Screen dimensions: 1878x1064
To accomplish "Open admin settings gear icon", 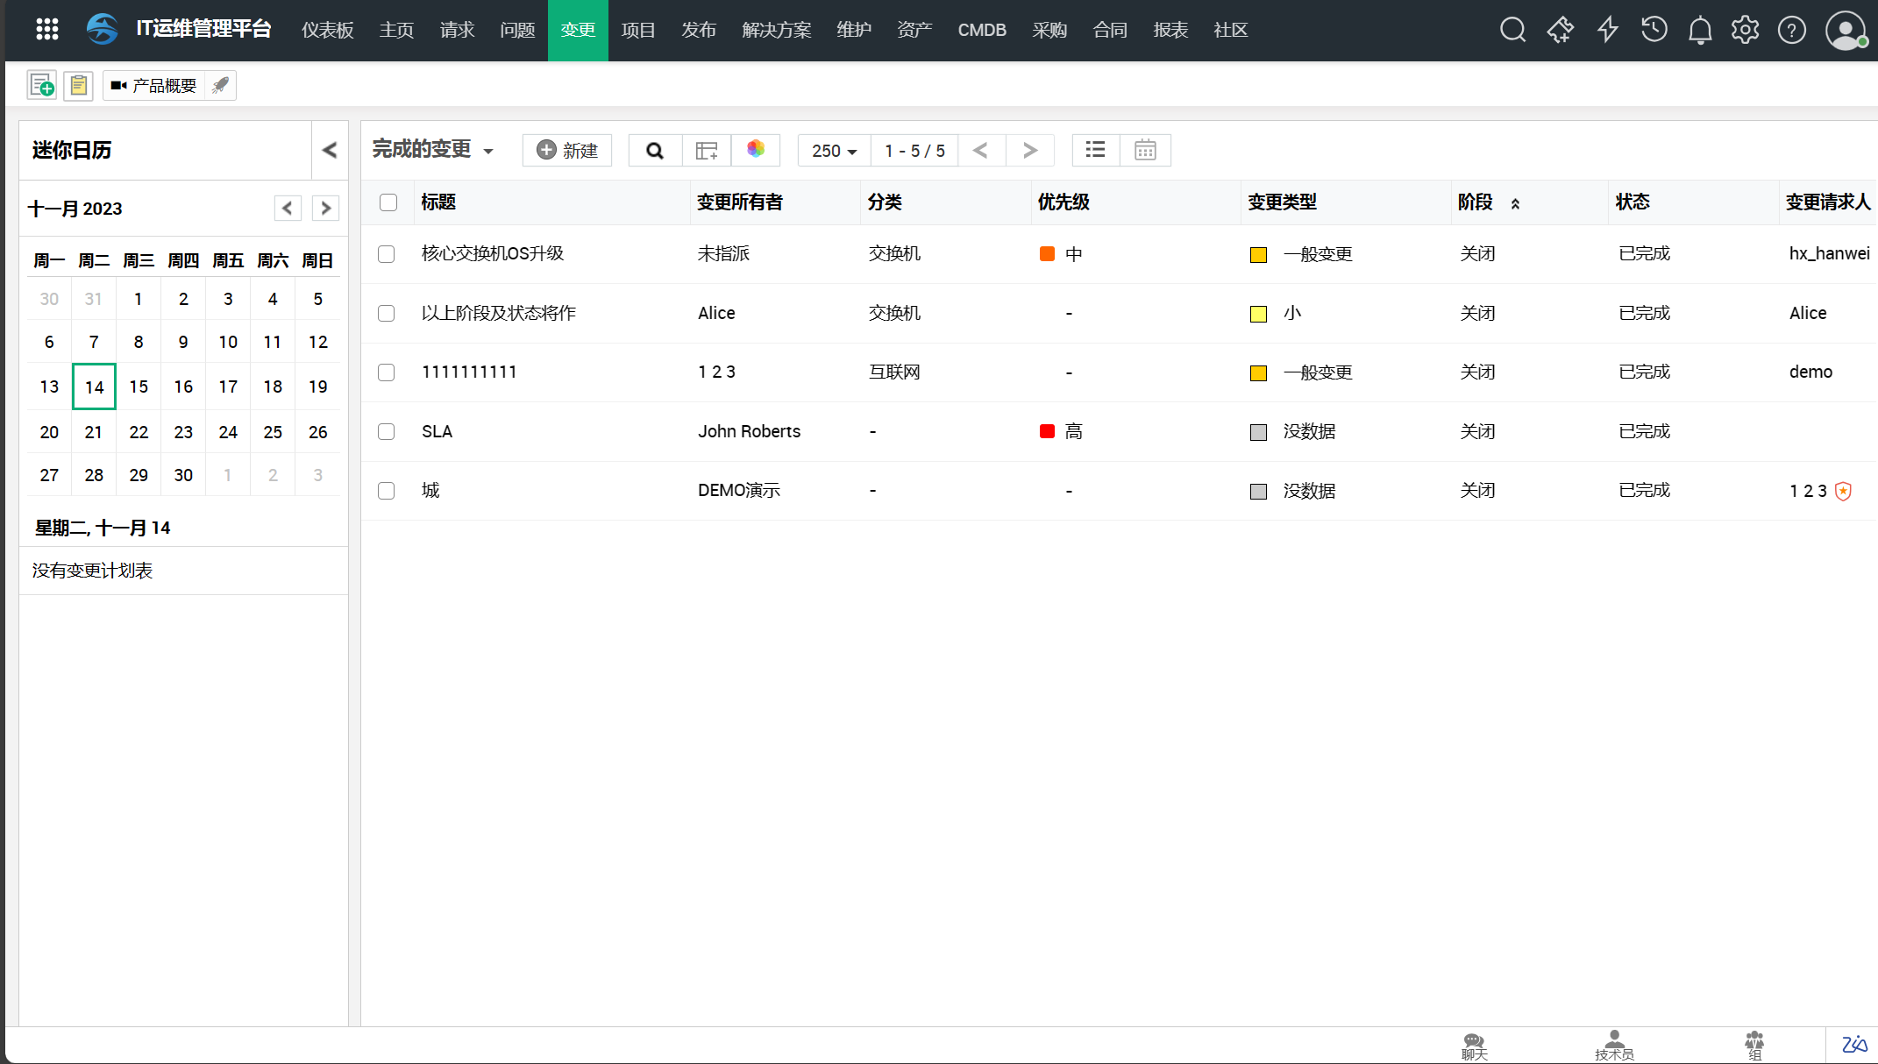I will [1745, 30].
